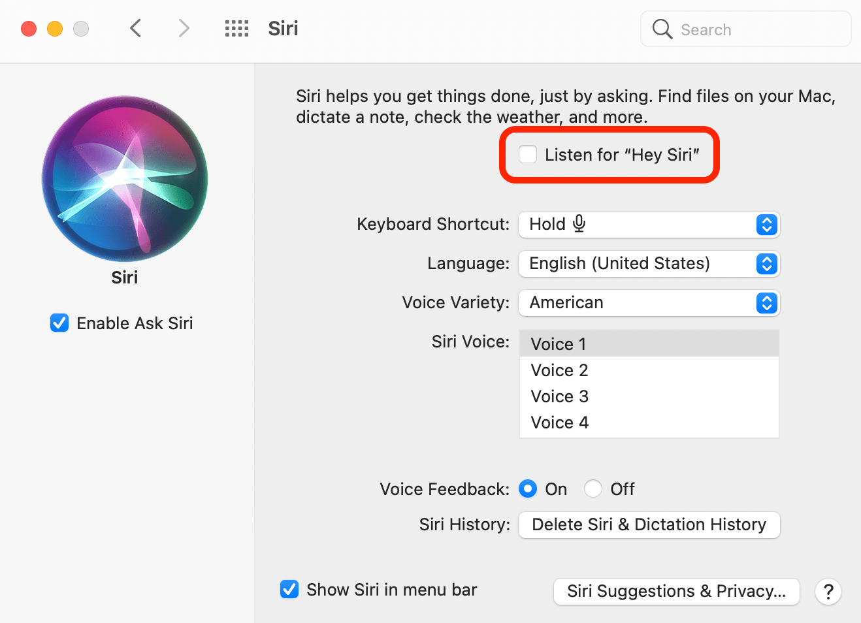861x623 pixels.
Task: Click the microphone icon beside Hold
Action: [579, 223]
